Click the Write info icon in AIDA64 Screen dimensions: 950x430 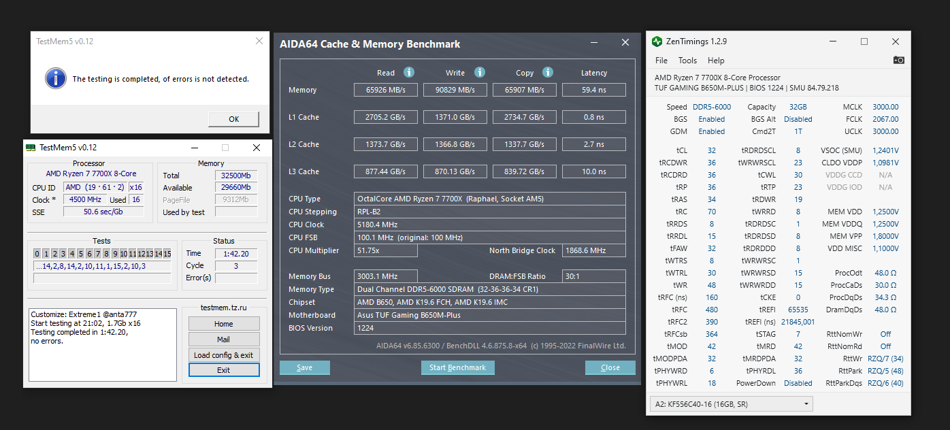click(x=480, y=72)
